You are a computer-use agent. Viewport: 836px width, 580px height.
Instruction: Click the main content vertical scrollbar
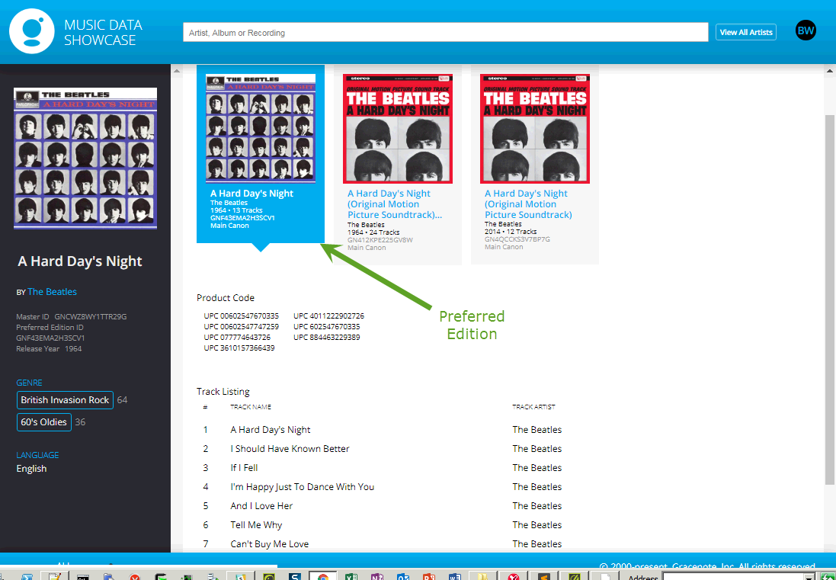click(x=829, y=297)
